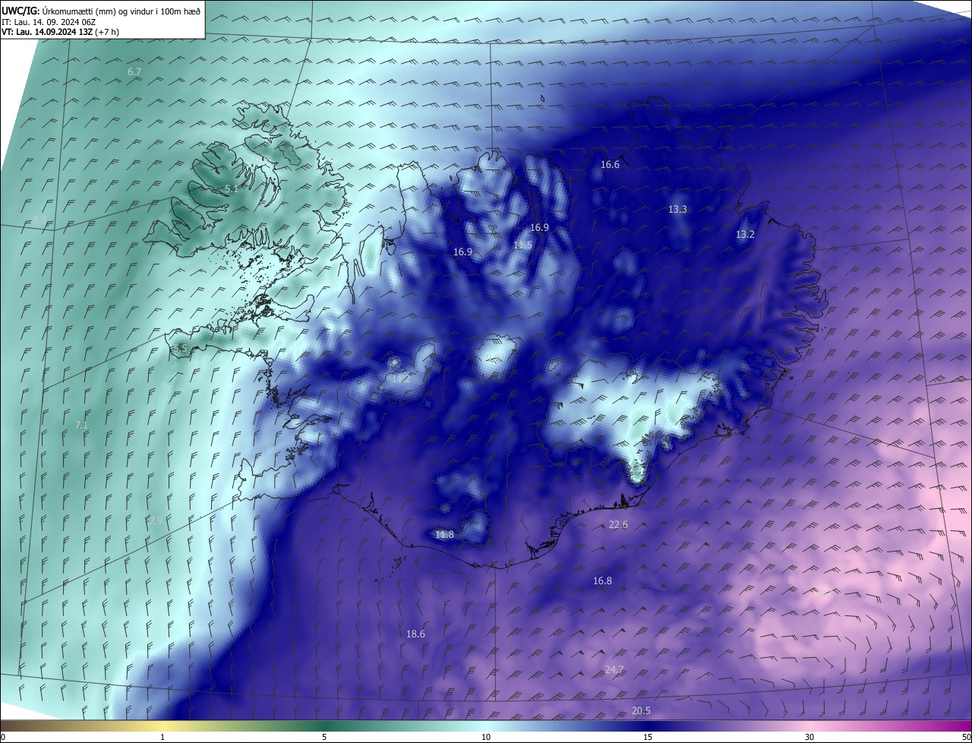
Task: Click the 20.5 value above the color scale
Action: [x=641, y=710]
